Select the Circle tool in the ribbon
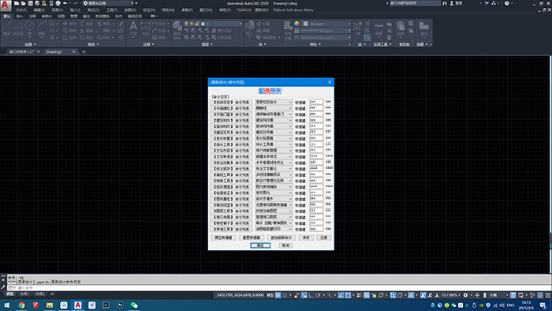The image size is (552, 311). click(x=30, y=28)
